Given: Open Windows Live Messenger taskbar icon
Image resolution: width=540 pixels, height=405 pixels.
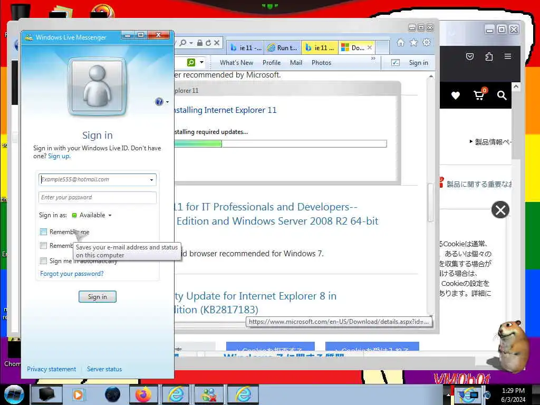Looking at the screenshot, I should click(209, 394).
